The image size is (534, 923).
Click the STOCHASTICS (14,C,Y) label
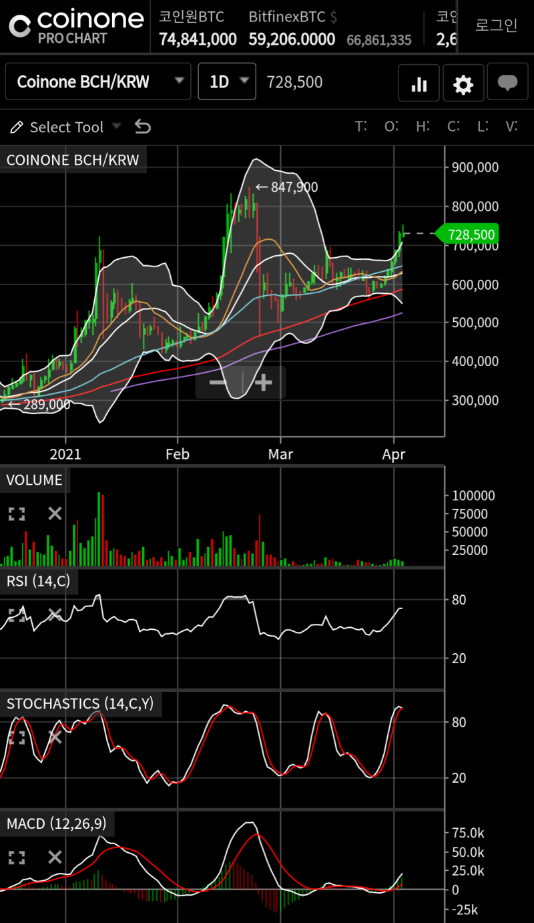coord(80,703)
